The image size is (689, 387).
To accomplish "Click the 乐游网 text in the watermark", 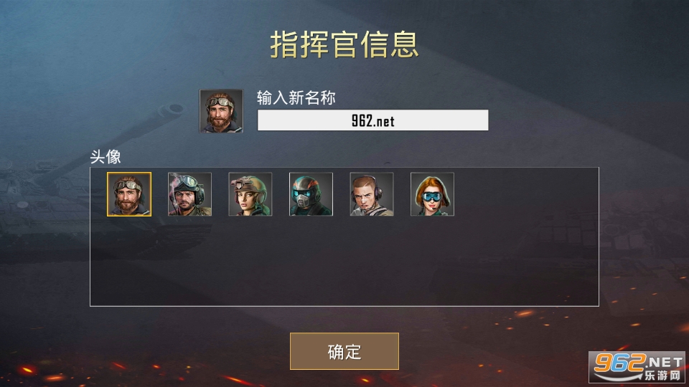I will coord(662,376).
